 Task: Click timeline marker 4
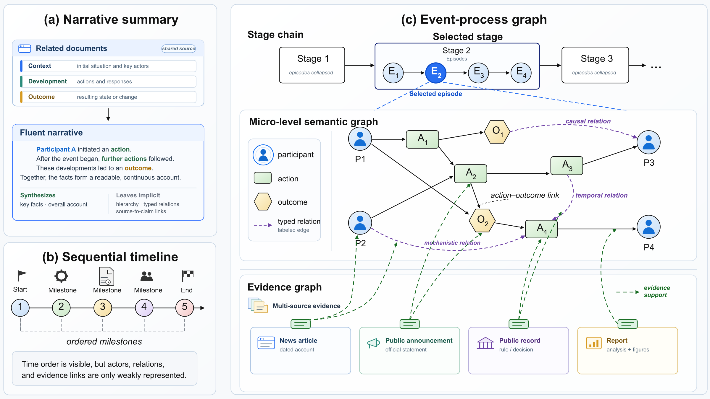(x=144, y=307)
